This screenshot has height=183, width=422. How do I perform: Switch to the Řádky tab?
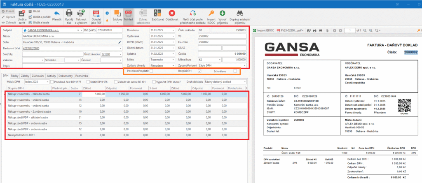pos(14,76)
